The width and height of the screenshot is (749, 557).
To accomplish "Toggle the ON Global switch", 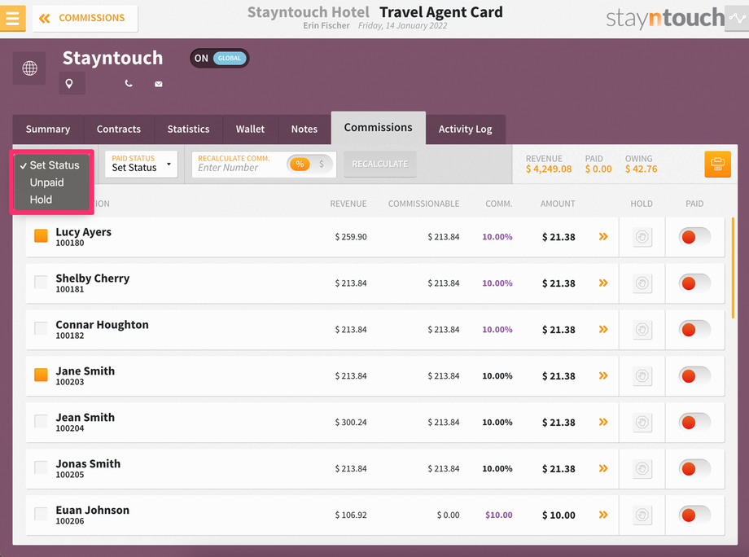I will point(219,59).
